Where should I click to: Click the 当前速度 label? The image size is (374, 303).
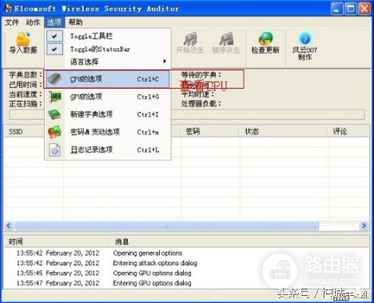pos(26,94)
